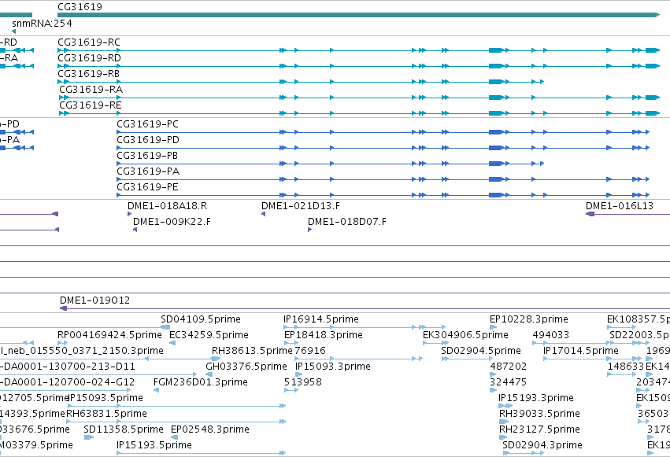Select the CG31619 gene label
Screen dimensions: 670x457
[80, 7]
